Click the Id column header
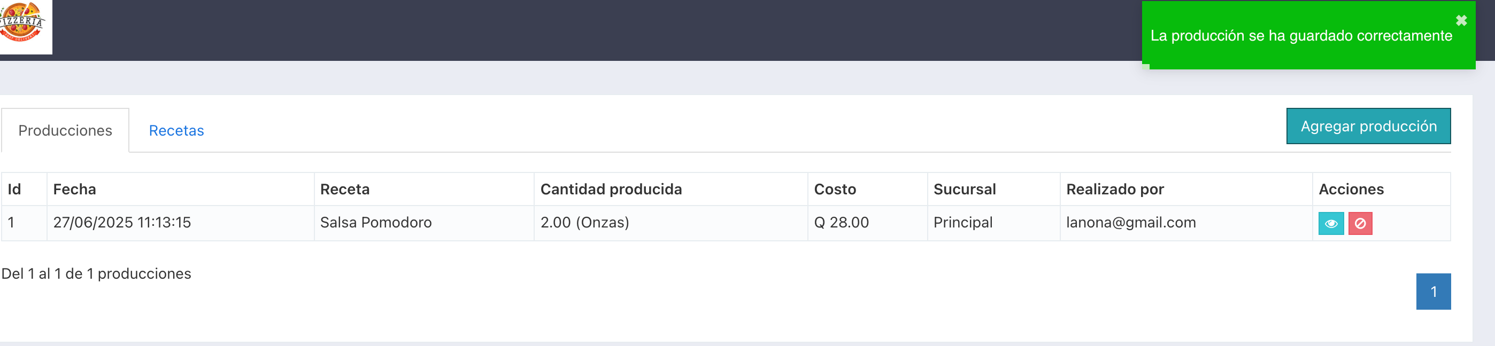The height and width of the screenshot is (346, 1495). (x=24, y=190)
